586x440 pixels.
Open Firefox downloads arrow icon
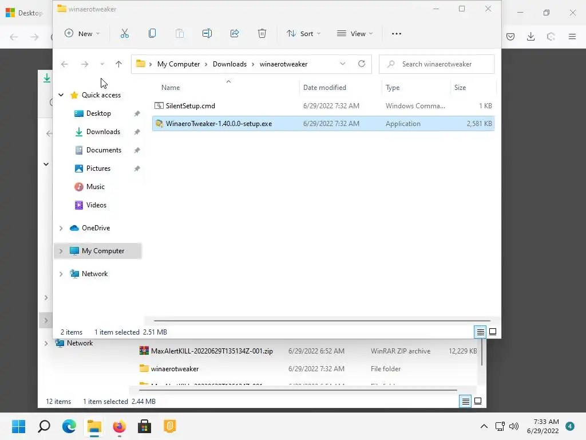coord(530,36)
